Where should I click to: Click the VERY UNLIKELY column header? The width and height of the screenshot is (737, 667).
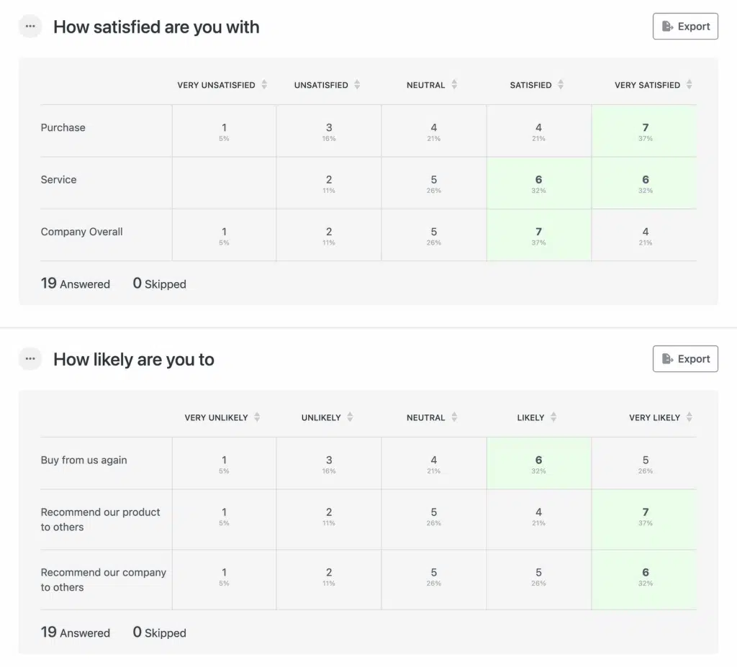pyautogui.click(x=216, y=417)
